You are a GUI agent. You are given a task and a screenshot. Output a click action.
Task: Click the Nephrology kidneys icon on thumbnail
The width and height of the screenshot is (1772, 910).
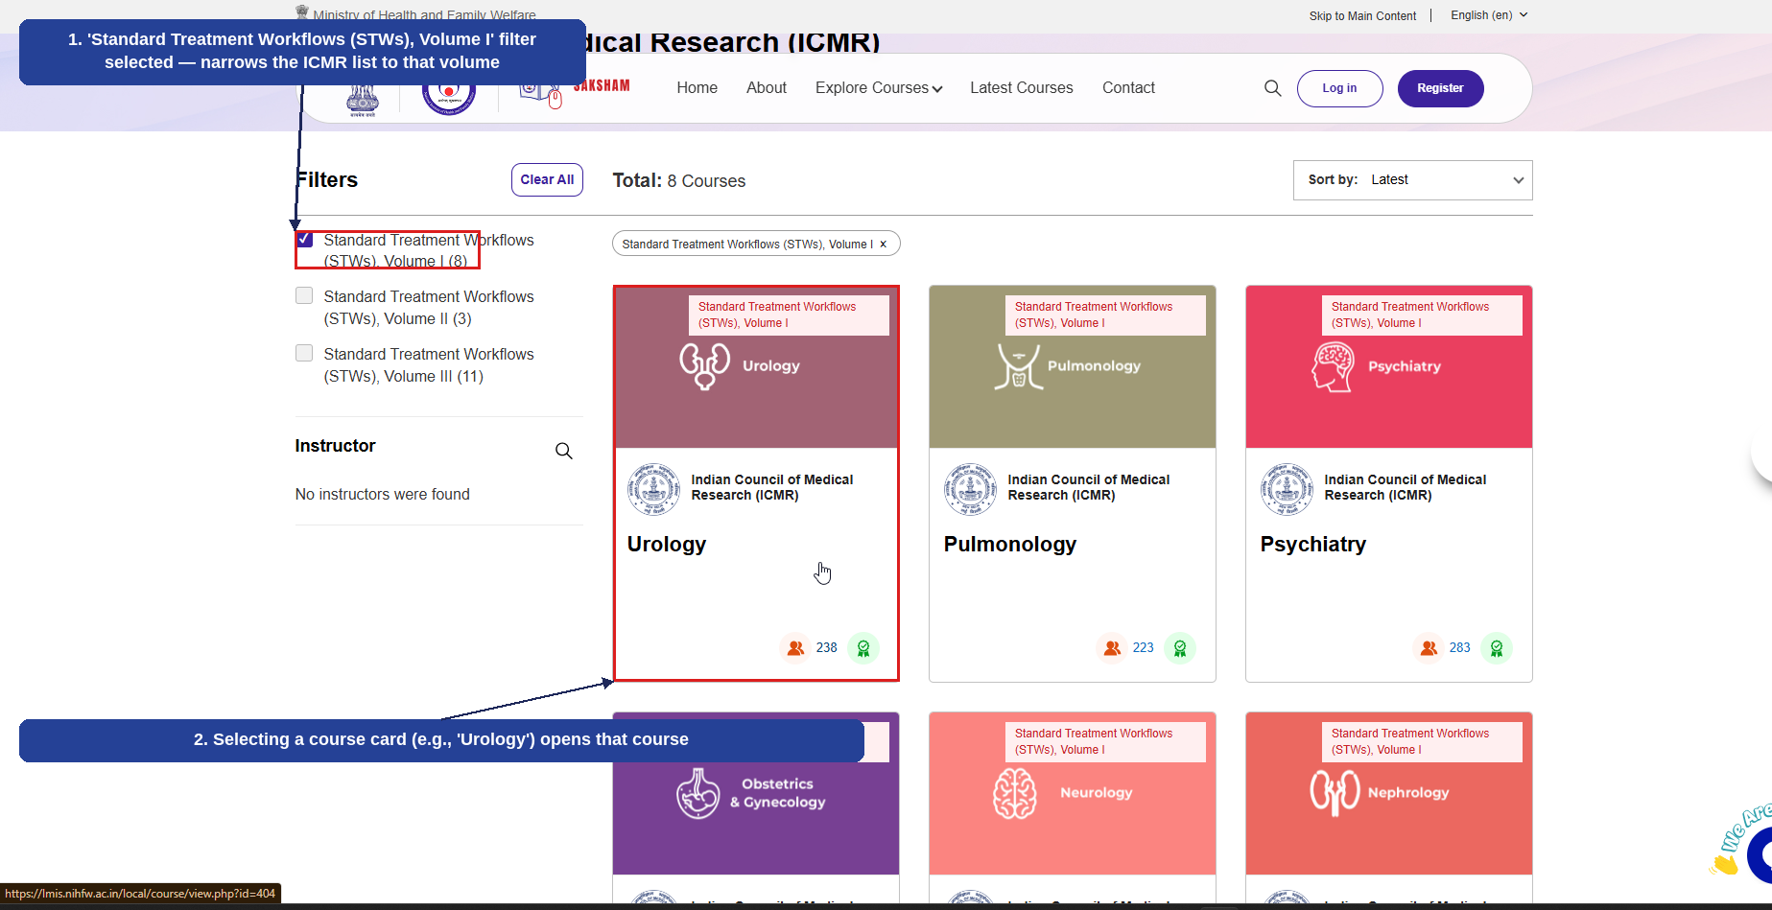point(1335,793)
